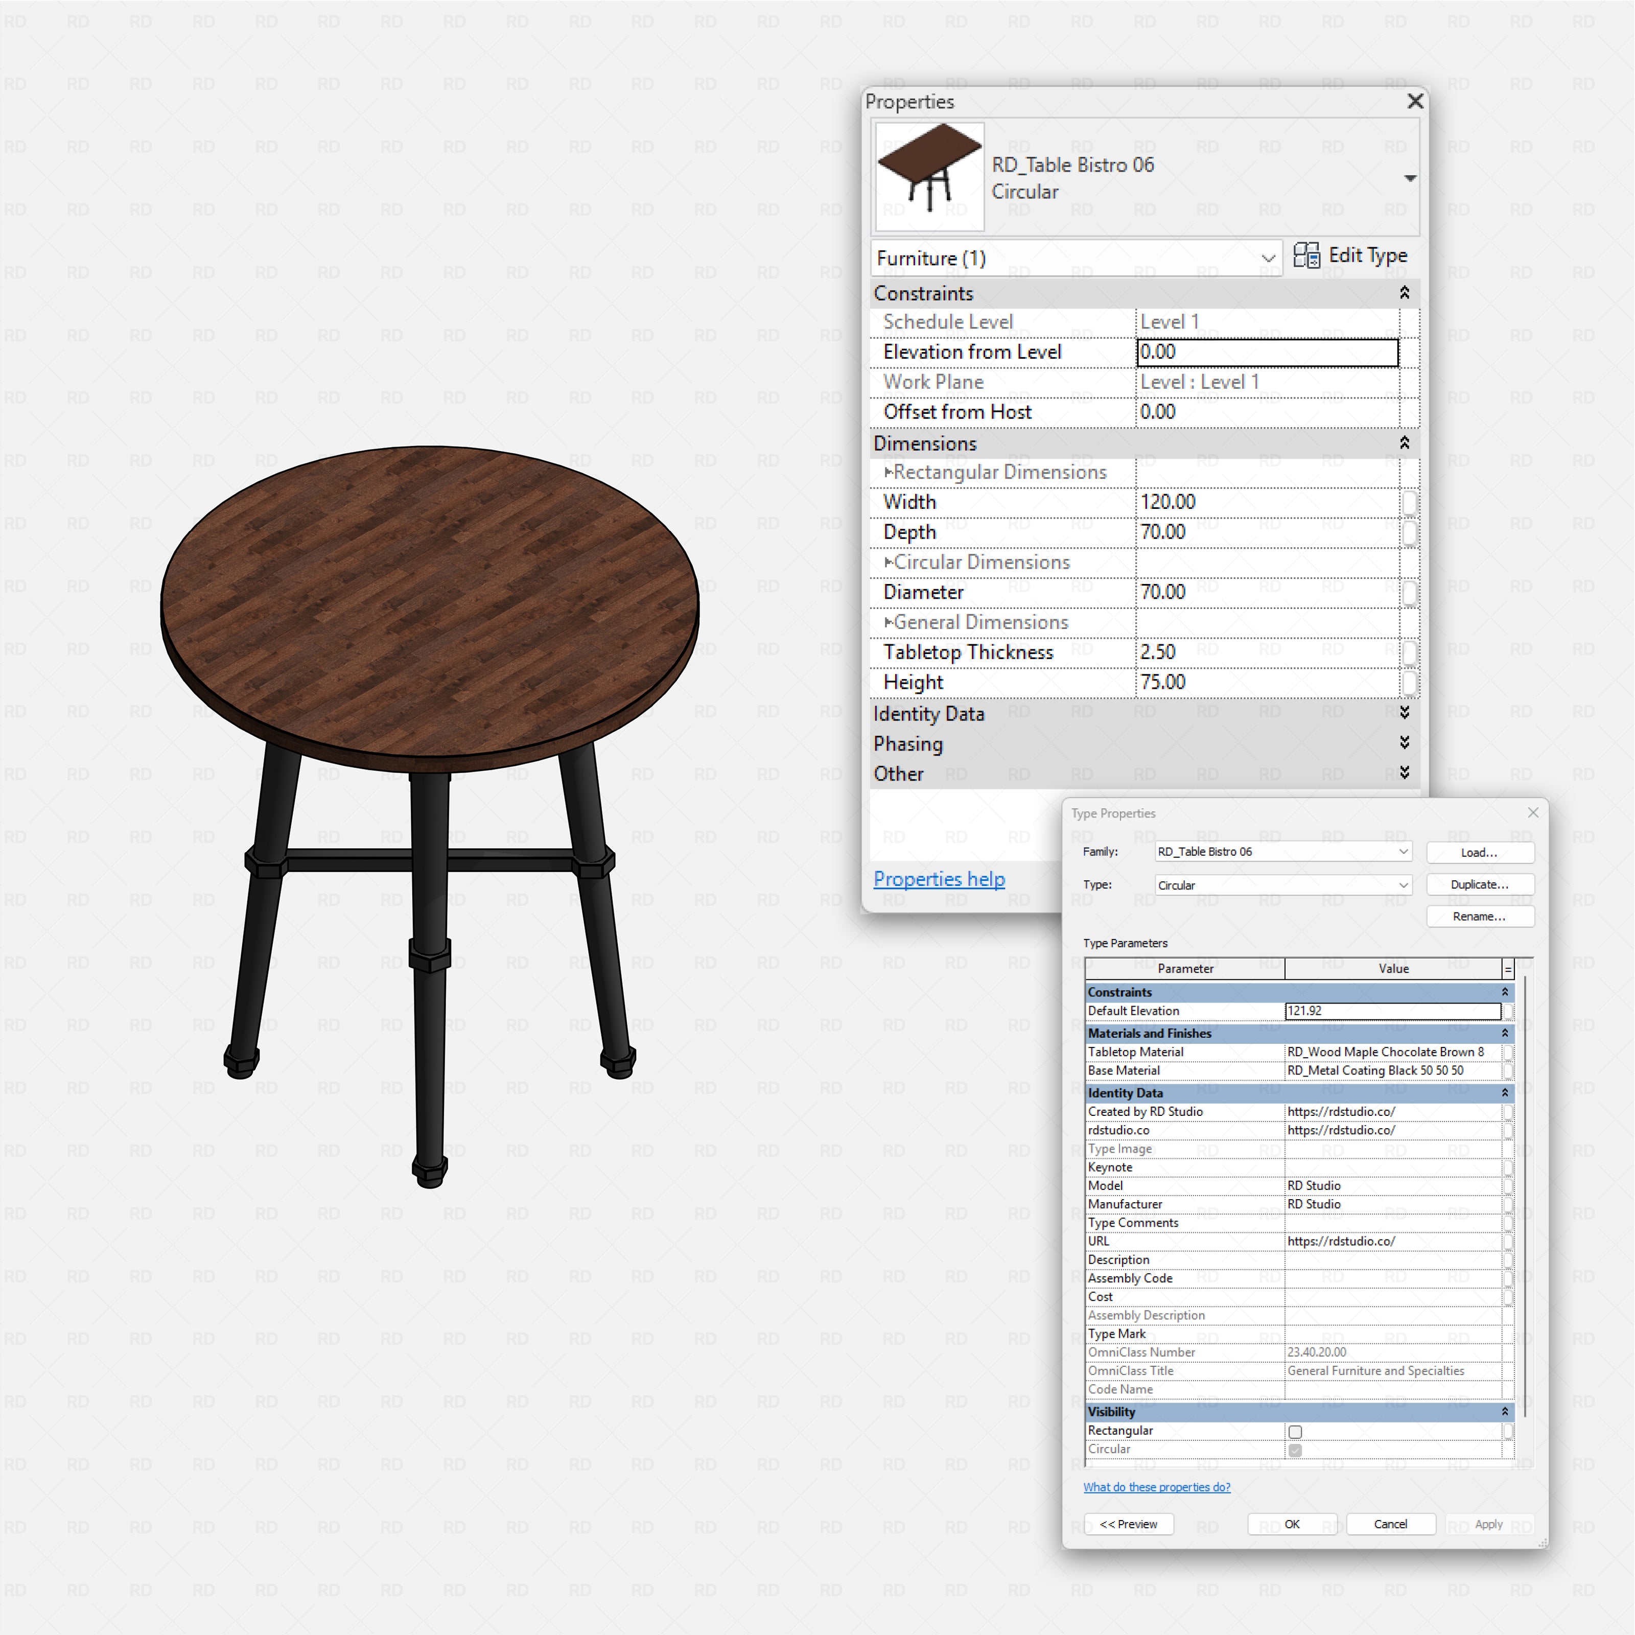This screenshot has height=1635, width=1635.
Task: Open the Family dropdown in Type Properties
Action: pos(1283,851)
